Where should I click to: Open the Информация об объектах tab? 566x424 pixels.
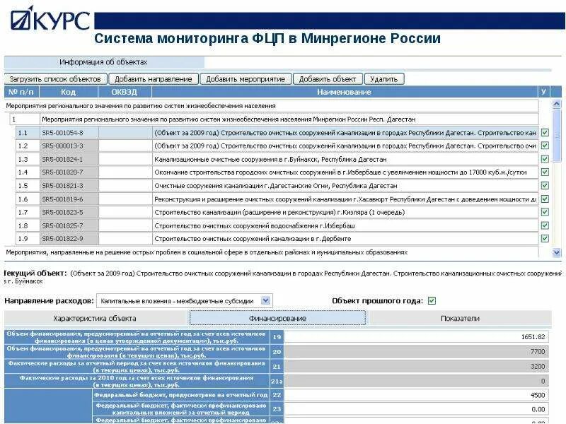click(103, 62)
